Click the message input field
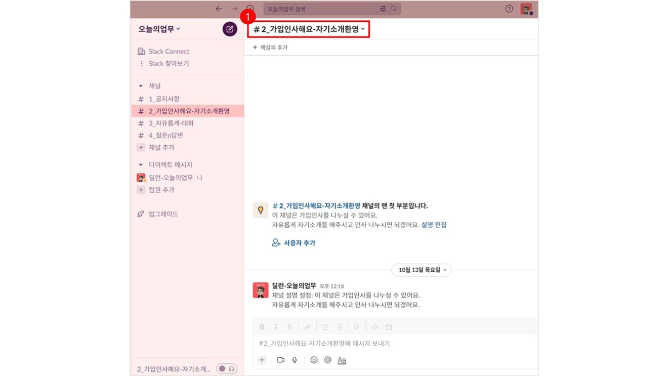This screenshot has height=376, width=668. pyautogui.click(x=396, y=343)
